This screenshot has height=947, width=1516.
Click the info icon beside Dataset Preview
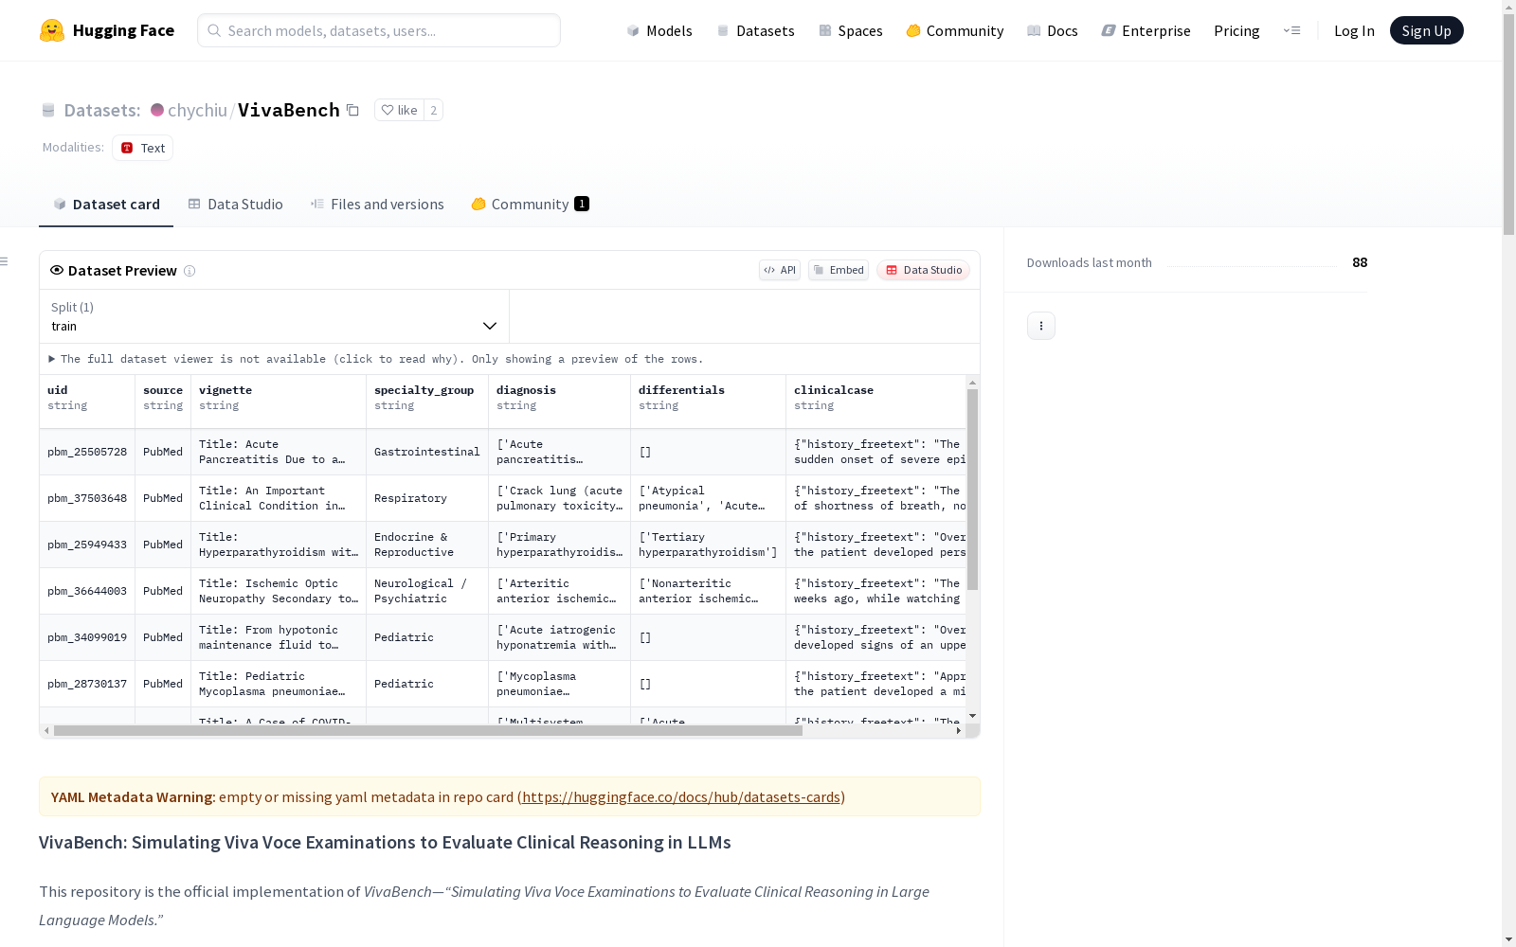(189, 271)
